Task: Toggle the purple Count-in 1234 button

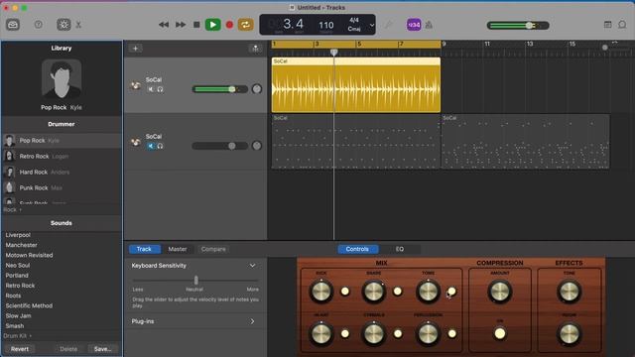Action: (414, 25)
